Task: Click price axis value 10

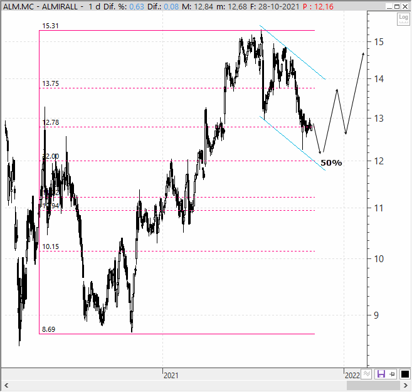Action: [x=379, y=259]
